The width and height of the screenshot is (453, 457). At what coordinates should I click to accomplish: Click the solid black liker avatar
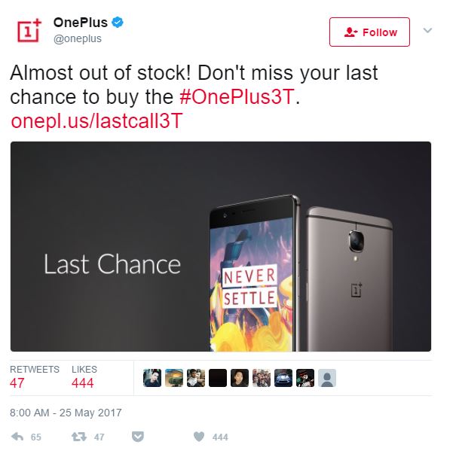(218, 378)
